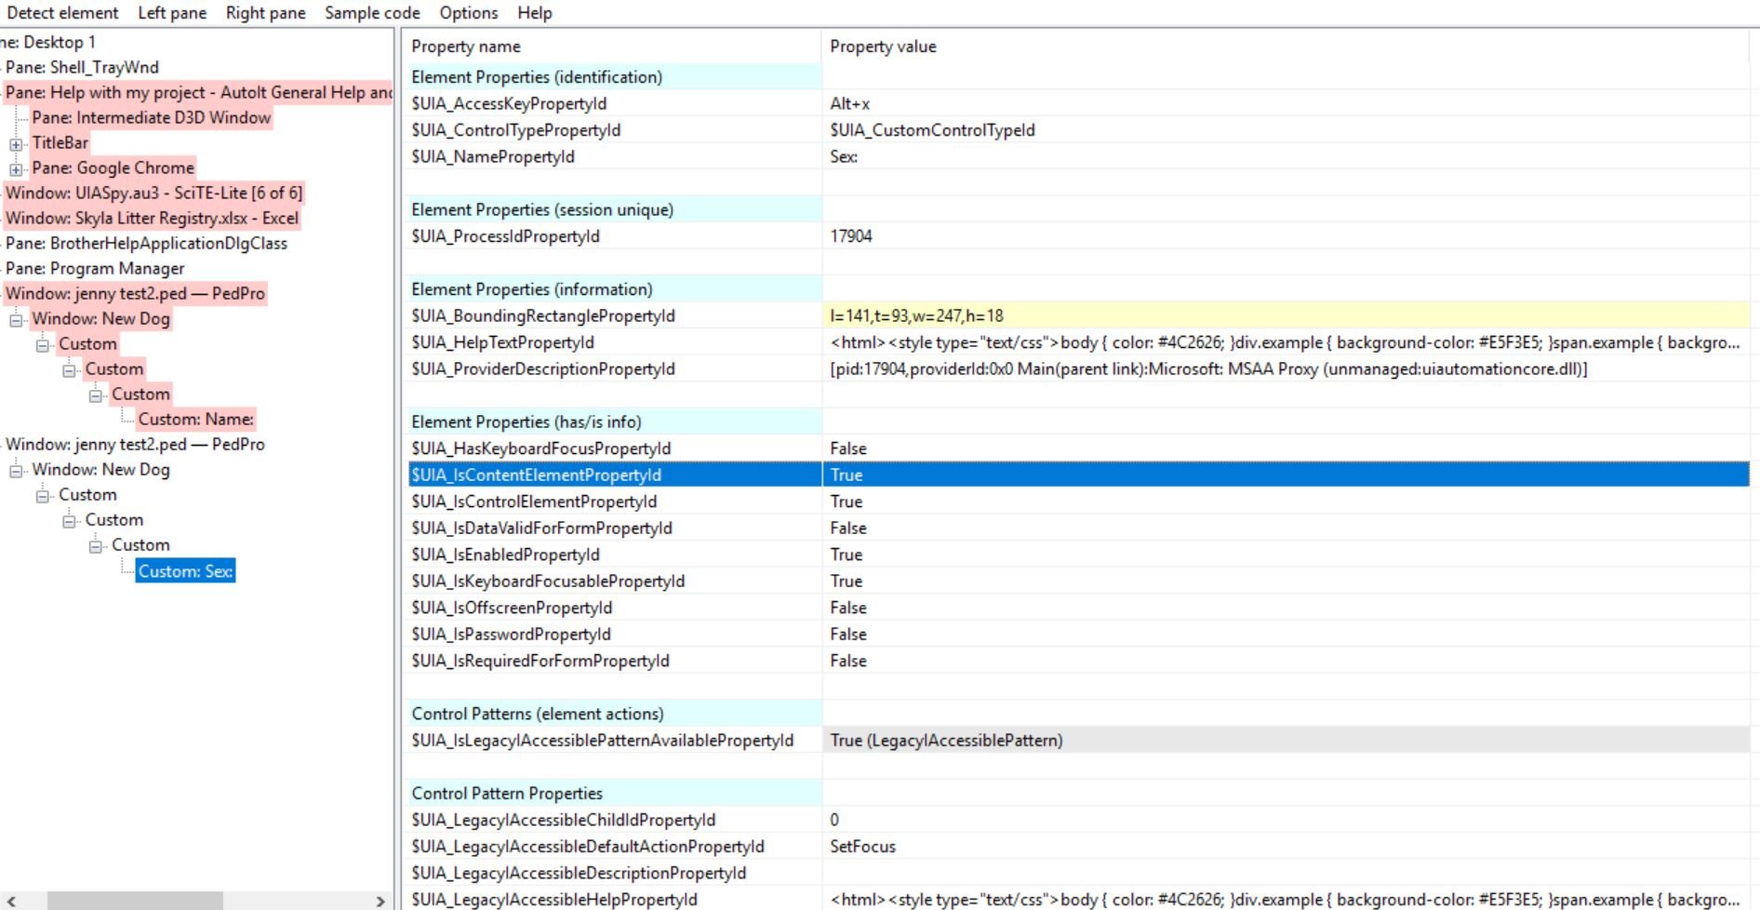Select Window: Skyla Litter Registry.xlsx - Excel
This screenshot has width=1760, height=910.
click(x=152, y=218)
